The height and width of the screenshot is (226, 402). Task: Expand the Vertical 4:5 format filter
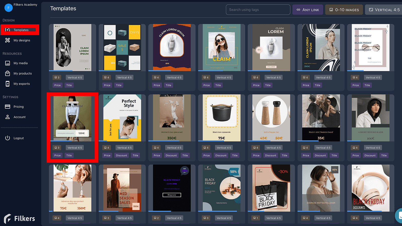[x=384, y=10]
